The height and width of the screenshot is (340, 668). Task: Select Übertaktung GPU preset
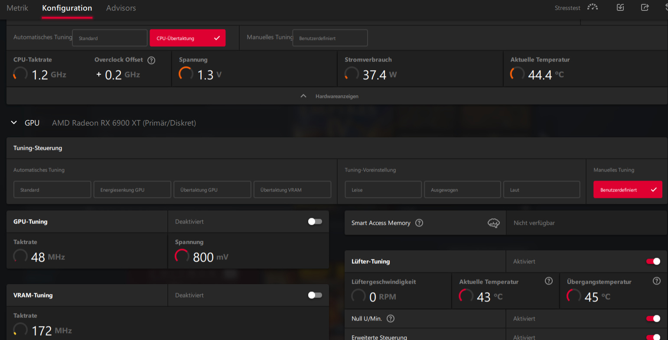tap(212, 190)
